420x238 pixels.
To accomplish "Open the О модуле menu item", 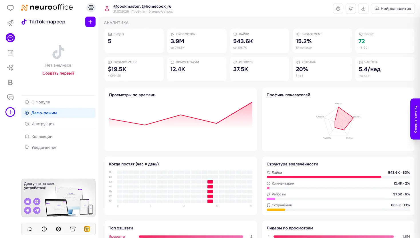I will [x=58, y=102].
